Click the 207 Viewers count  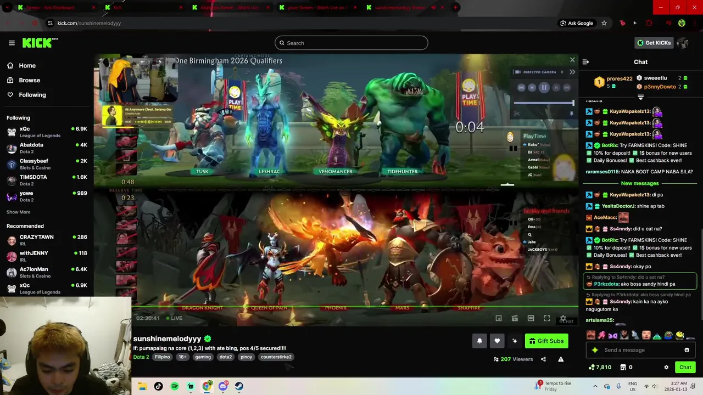coord(513,359)
